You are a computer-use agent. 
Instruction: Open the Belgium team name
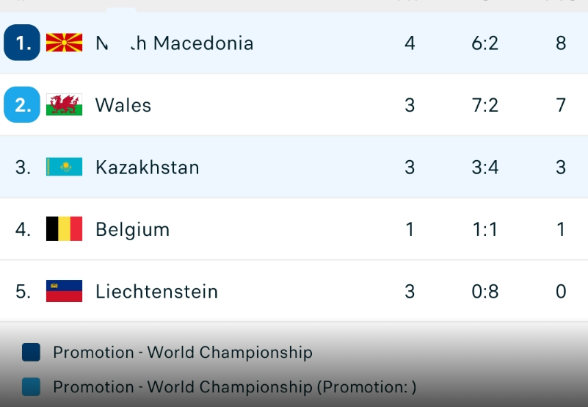[x=132, y=229]
